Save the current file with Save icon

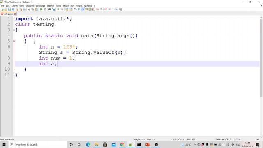9,9
